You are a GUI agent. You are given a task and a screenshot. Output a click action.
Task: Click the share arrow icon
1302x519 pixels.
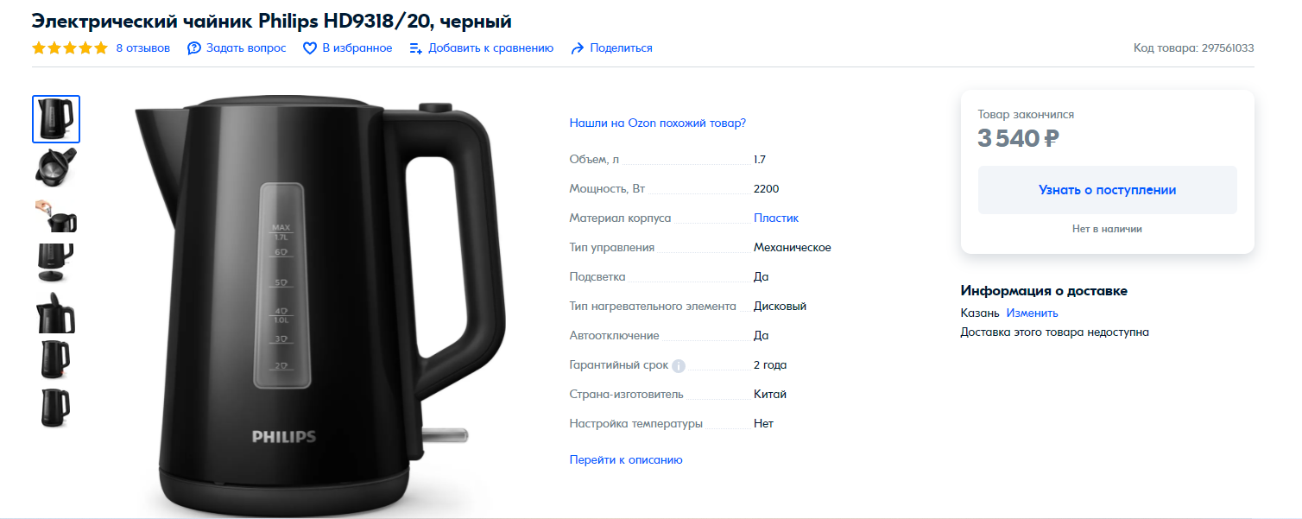click(578, 48)
